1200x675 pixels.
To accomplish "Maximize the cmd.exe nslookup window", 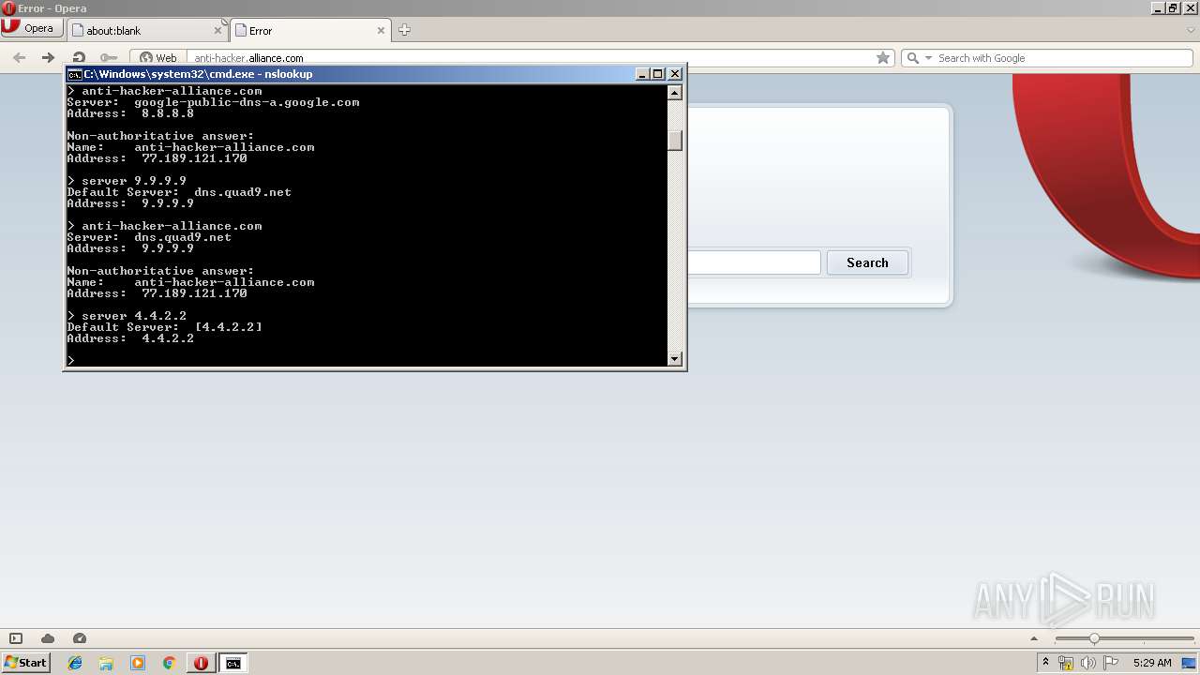I will click(x=658, y=74).
